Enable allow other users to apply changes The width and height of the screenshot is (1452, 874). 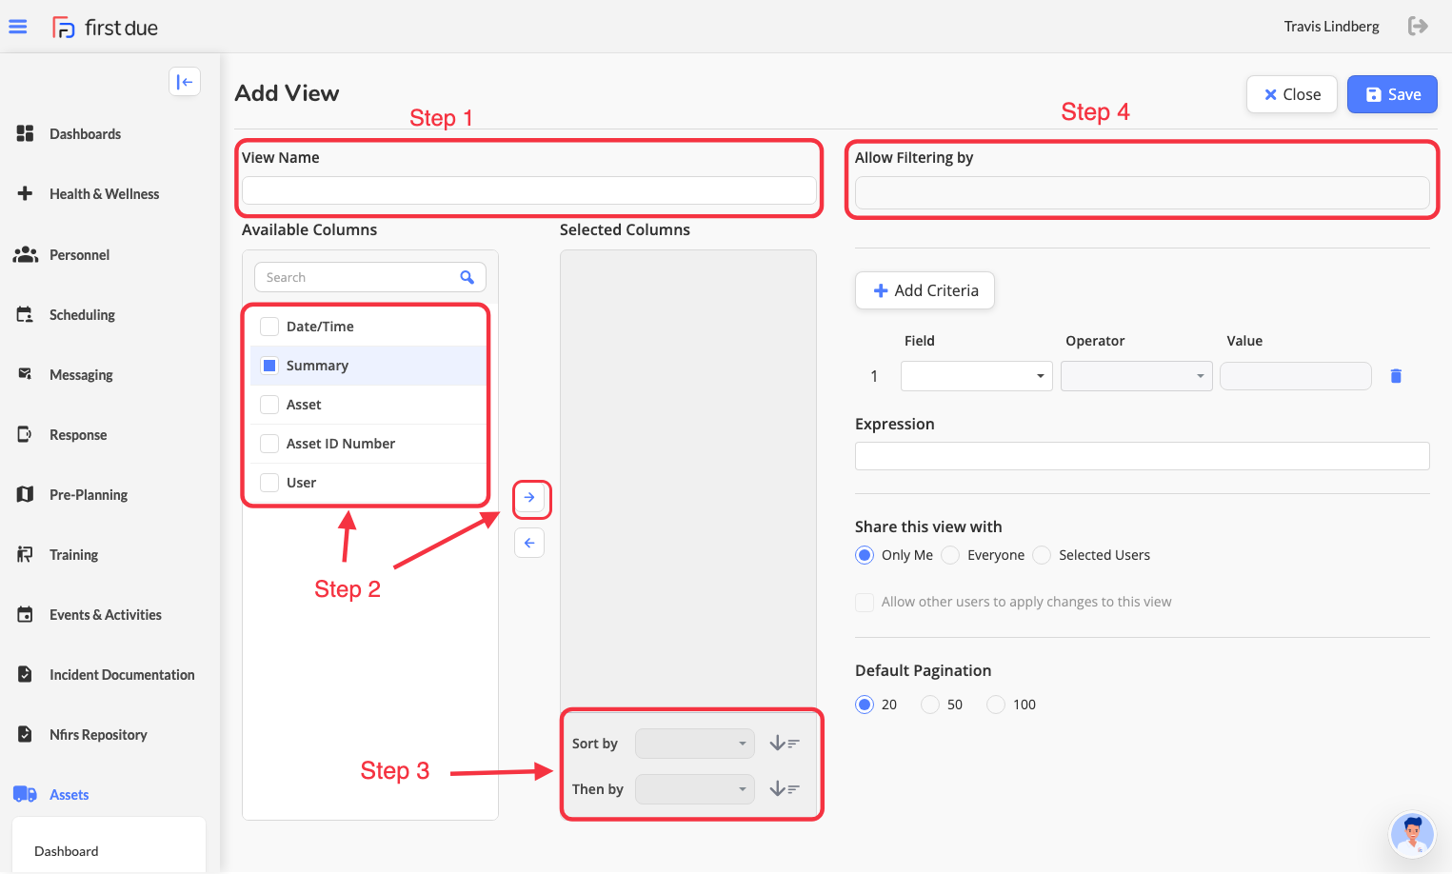(865, 602)
